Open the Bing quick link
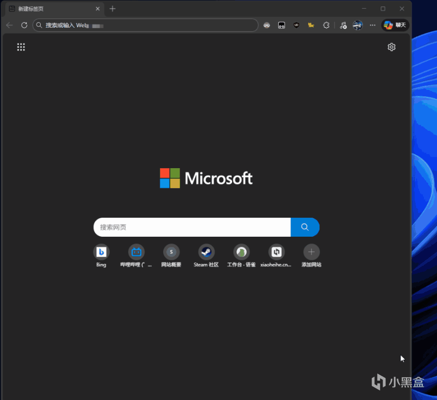This screenshot has width=437, height=400. pyautogui.click(x=101, y=252)
